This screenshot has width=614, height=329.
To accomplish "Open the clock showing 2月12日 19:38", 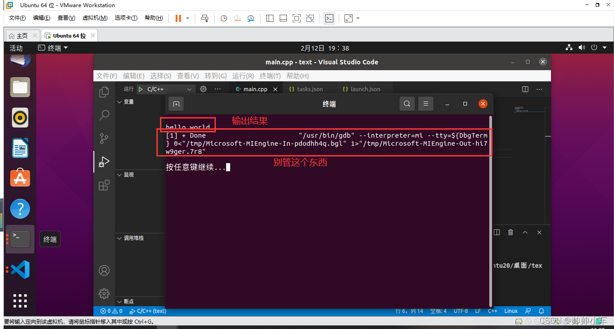I will coord(325,48).
